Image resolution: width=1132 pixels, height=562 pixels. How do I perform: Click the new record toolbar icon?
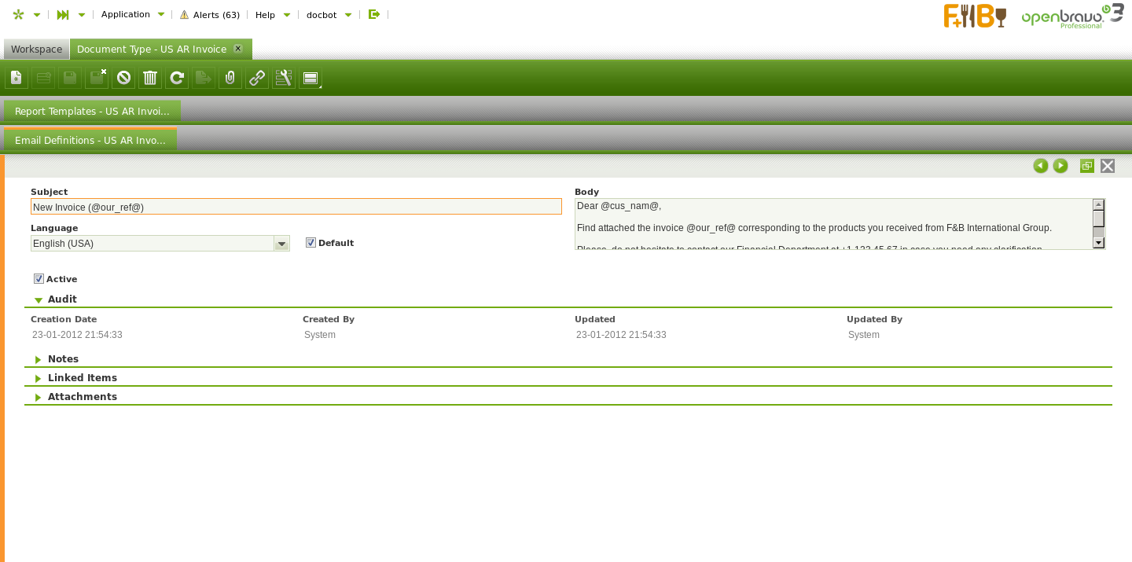coord(17,78)
